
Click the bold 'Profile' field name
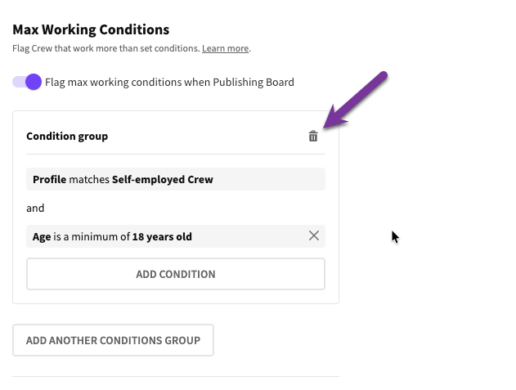pyautogui.click(x=49, y=179)
